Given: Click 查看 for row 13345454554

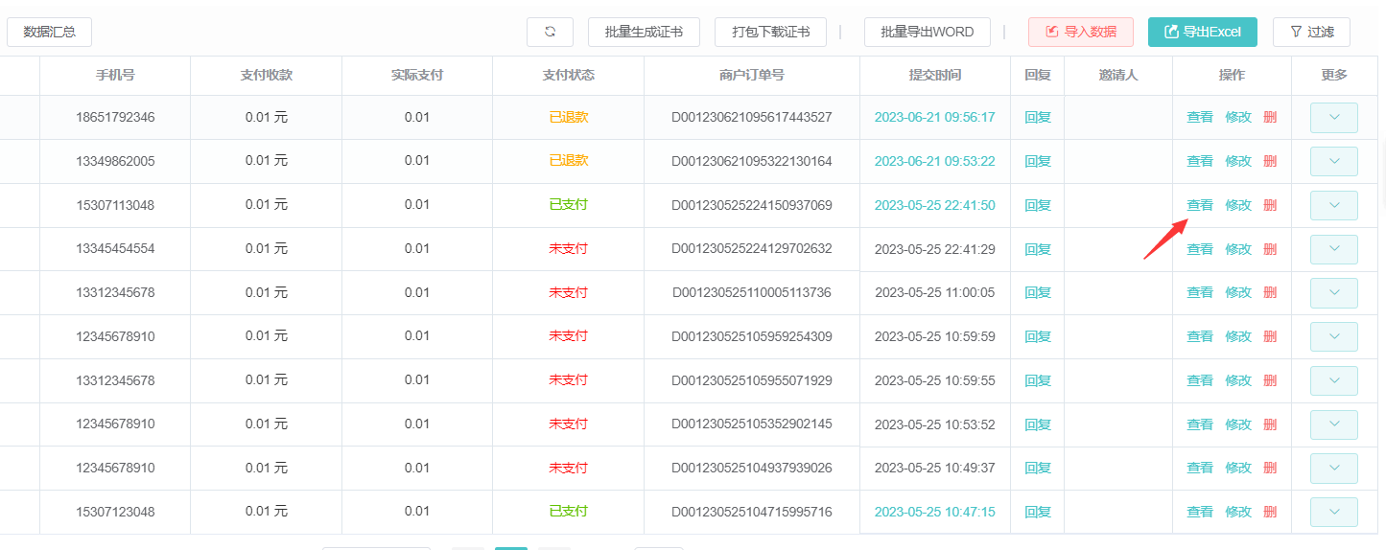Looking at the screenshot, I should (x=1200, y=249).
